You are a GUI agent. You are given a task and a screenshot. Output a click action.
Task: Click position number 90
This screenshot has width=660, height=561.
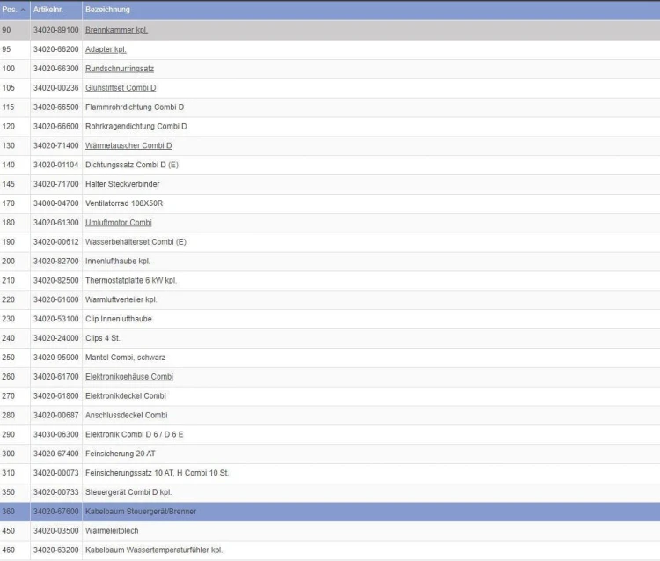click(x=6, y=30)
